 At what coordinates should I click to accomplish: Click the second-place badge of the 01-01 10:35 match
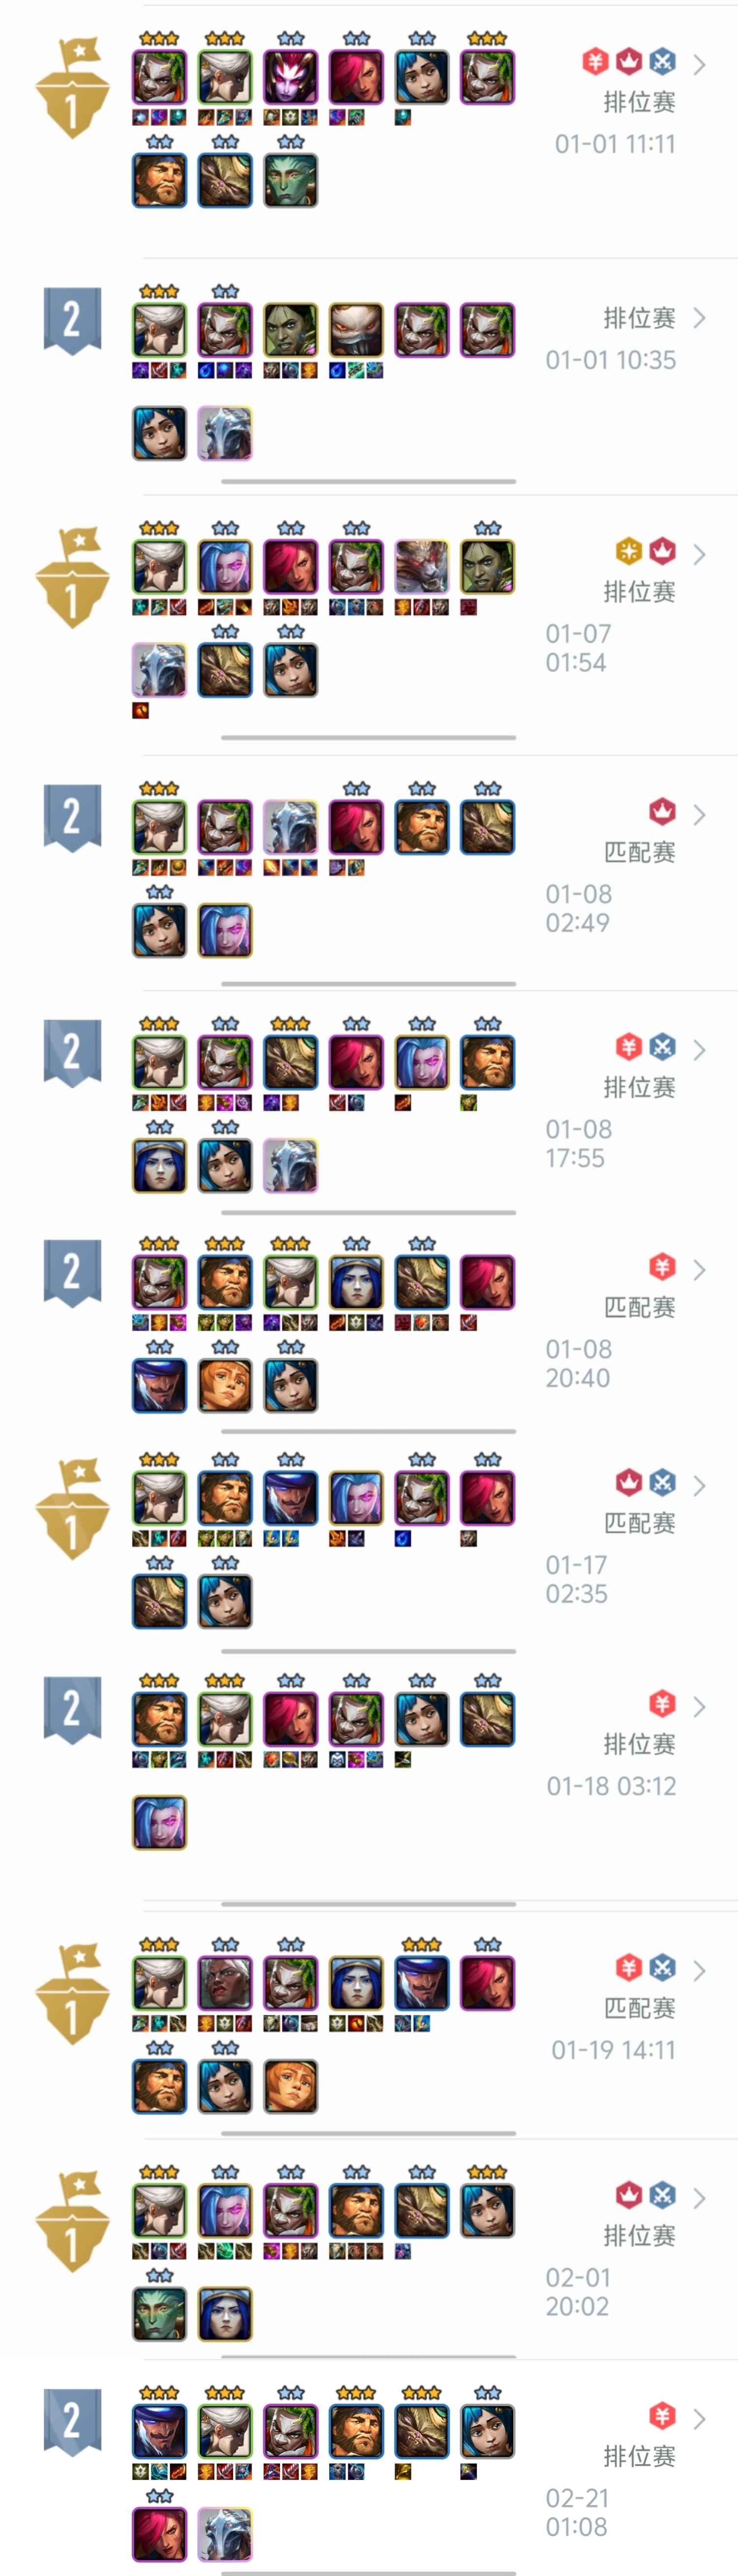pyautogui.click(x=72, y=321)
